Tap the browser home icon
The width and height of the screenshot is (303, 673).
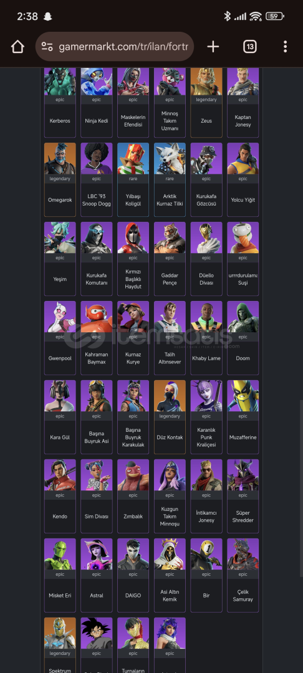tap(17, 47)
